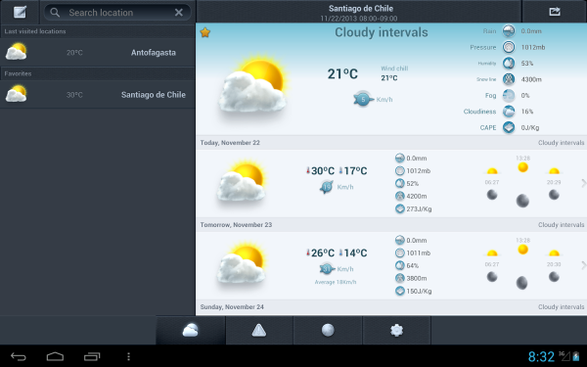The height and width of the screenshot is (367, 587).
Task: Open Santiago de Chile in Favorites
Action: click(97, 95)
